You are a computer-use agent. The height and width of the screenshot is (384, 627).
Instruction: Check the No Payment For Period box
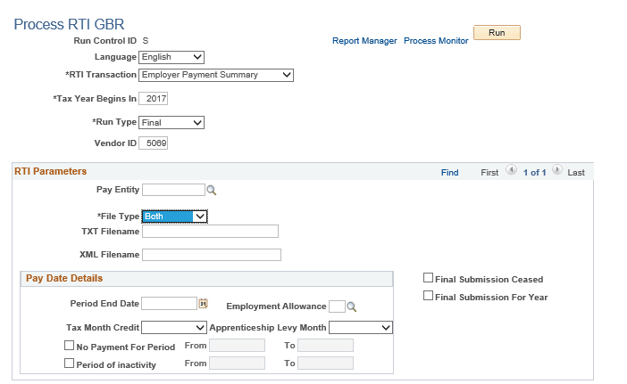[x=69, y=346]
